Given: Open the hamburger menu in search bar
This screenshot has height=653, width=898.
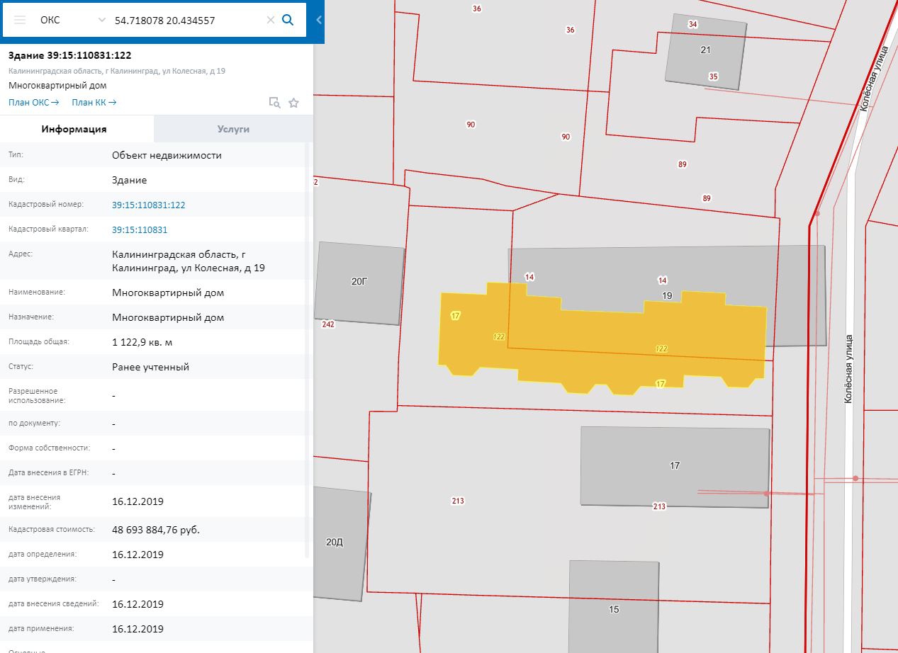Looking at the screenshot, I should pyautogui.click(x=20, y=20).
